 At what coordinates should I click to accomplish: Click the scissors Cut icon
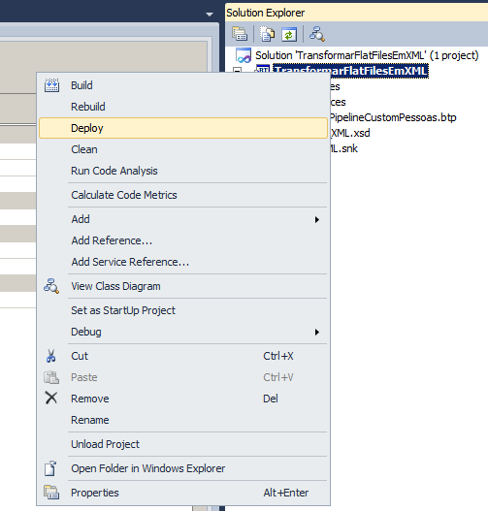point(50,356)
